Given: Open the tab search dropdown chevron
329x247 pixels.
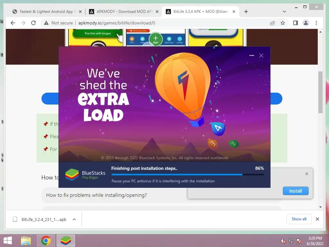Looking at the screenshot, I should click(284, 12).
